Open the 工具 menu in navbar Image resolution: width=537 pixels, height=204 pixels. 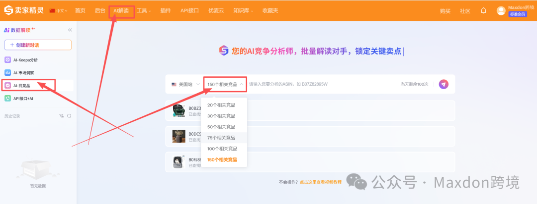[144, 10]
